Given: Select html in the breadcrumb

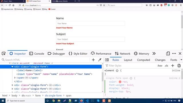Looking at the screenshot, I should point(5,96).
